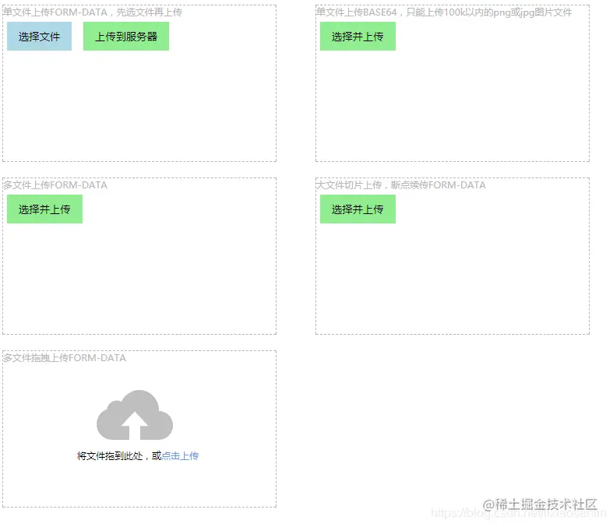Open the 点击上传 link

pyautogui.click(x=180, y=455)
